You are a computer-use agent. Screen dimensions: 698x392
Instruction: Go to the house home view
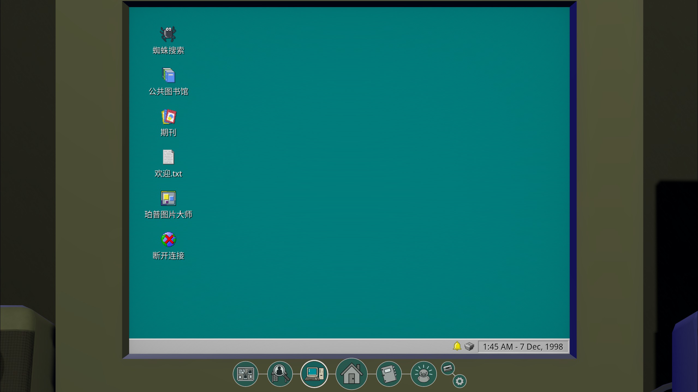click(351, 374)
